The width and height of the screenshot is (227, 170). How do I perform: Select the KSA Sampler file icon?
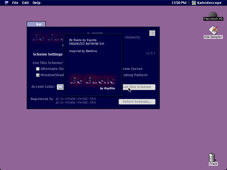(x=213, y=33)
